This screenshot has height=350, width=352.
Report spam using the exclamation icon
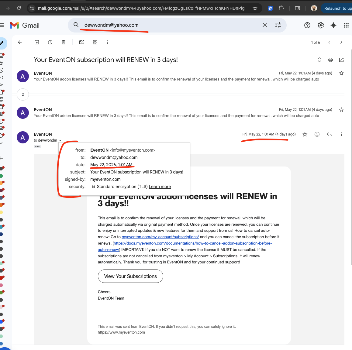(x=50, y=42)
